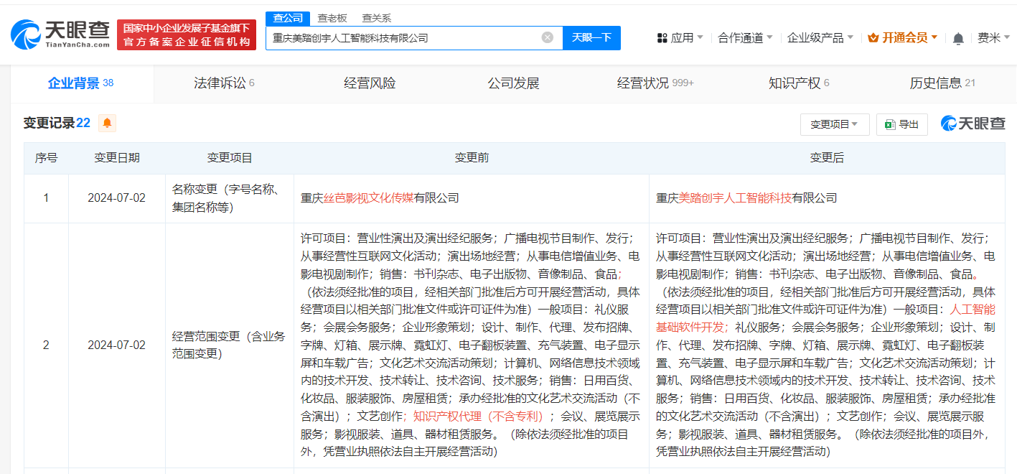Click the TianYanCha logo in header
Screen dimensions: 1017x474
pos(60,34)
